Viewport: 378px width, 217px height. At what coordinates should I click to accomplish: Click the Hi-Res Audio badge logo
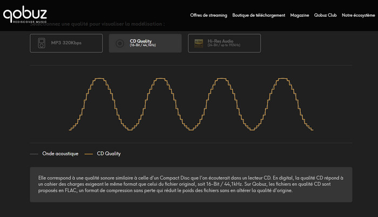pos(199,43)
